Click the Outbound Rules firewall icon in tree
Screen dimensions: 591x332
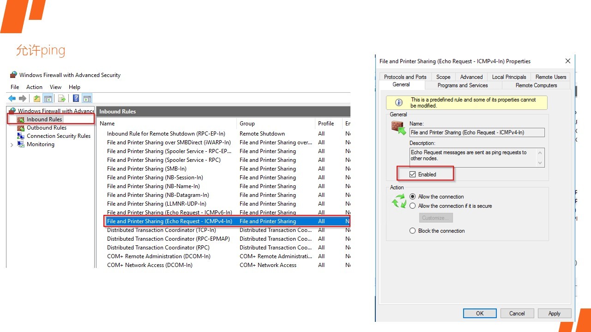(20, 128)
